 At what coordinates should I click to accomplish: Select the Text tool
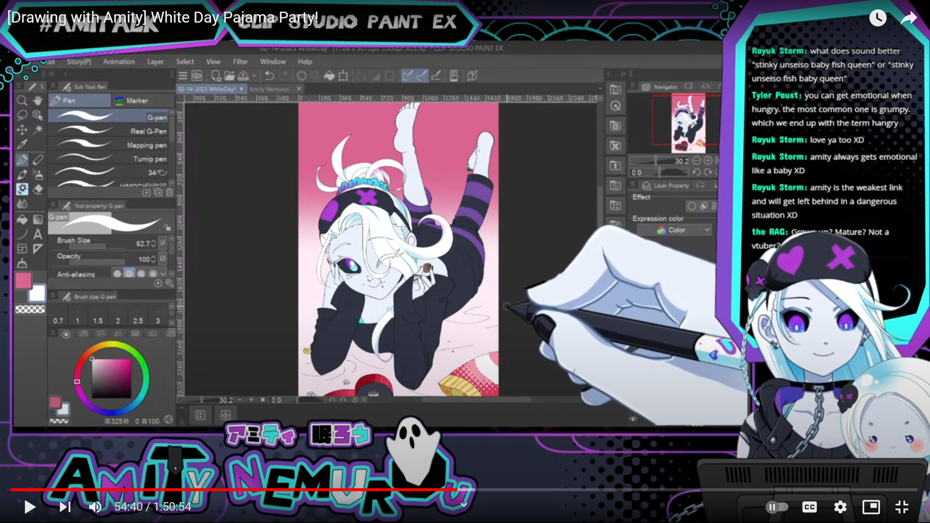(38, 234)
